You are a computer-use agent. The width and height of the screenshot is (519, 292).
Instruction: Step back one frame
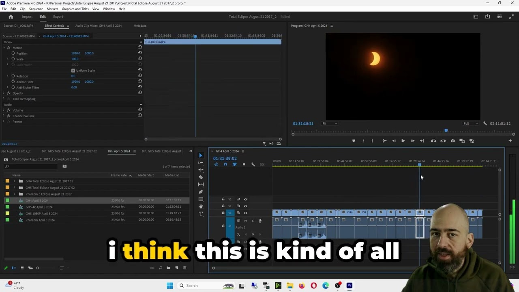click(394, 141)
